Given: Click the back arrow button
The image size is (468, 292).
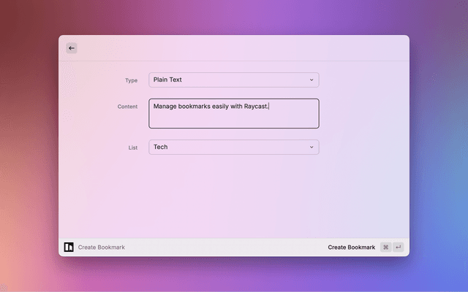Looking at the screenshot, I should [72, 48].
